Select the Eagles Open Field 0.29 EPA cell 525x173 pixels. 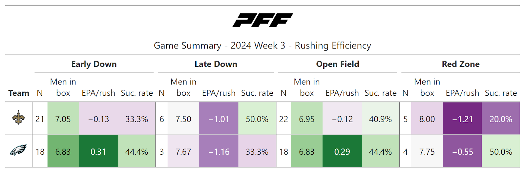[342, 152]
